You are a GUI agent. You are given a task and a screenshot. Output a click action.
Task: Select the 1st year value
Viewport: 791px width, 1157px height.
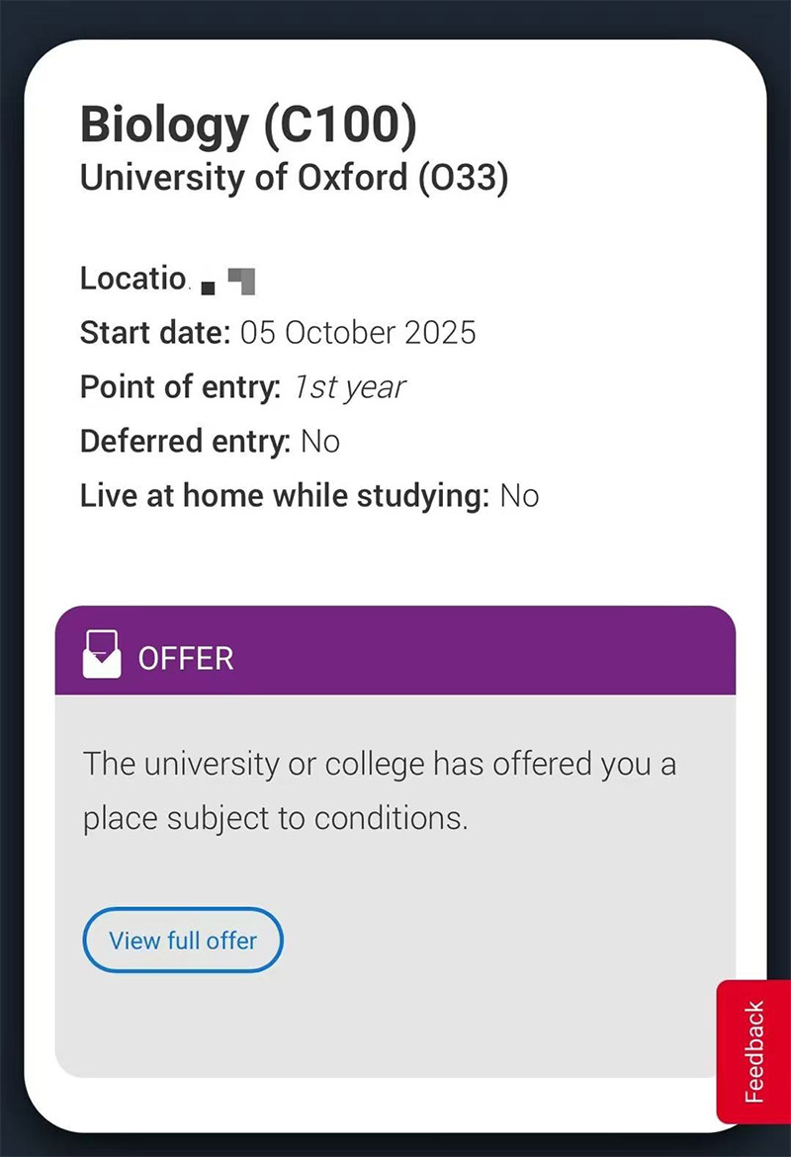tap(349, 387)
